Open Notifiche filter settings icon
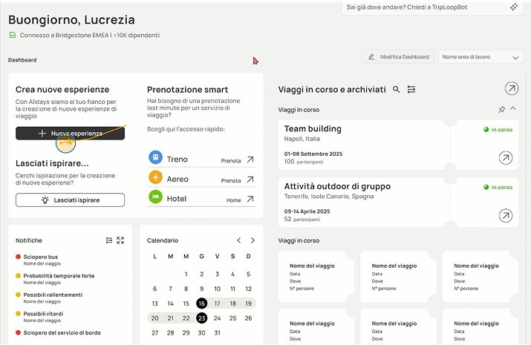This screenshot has width=531, height=345. point(109,240)
